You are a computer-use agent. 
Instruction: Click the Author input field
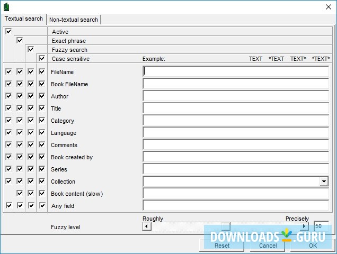[x=236, y=96]
